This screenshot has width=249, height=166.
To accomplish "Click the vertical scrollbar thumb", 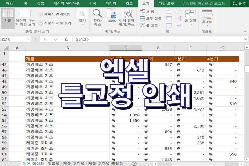I will (x=246, y=69).
